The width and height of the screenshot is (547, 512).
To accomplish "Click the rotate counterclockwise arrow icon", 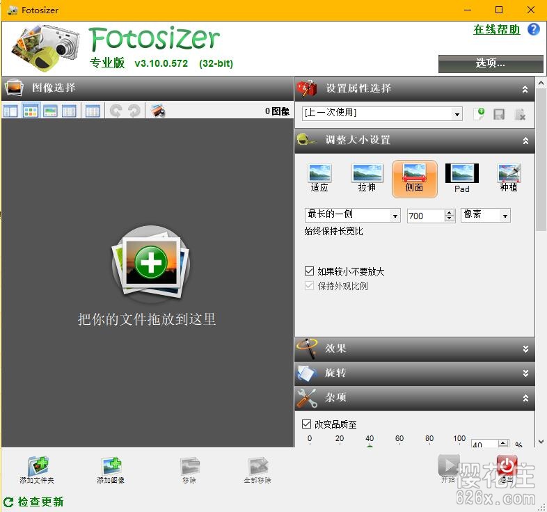I will (116, 111).
